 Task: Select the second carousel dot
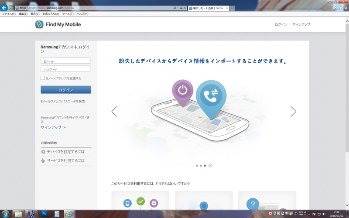[x=201, y=166]
